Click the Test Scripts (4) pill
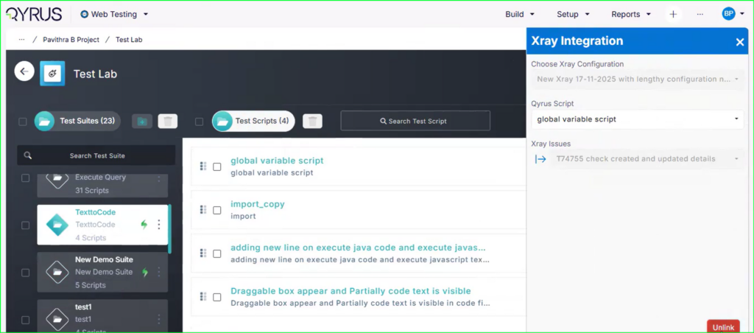 tap(253, 122)
